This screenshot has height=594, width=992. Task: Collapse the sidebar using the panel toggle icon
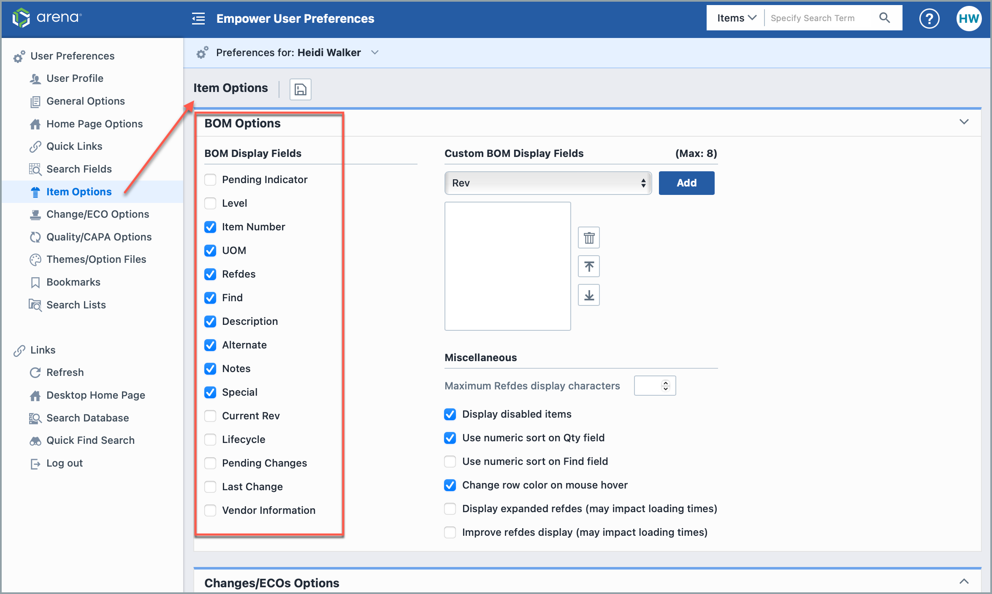point(198,19)
